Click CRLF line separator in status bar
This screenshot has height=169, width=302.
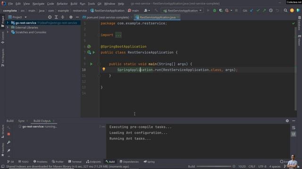coord(252,167)
